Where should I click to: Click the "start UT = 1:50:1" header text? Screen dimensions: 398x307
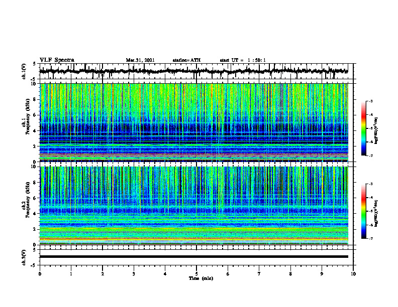[x=243, y=60]
